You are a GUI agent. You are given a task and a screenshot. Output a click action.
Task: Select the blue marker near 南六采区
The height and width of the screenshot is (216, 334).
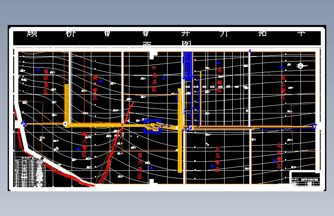coord(151,168)
